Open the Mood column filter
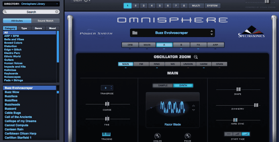Viewport: 279px width, 142px height. [x=52, y=28]
